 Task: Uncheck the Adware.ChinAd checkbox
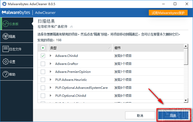[x=43, y=56]
